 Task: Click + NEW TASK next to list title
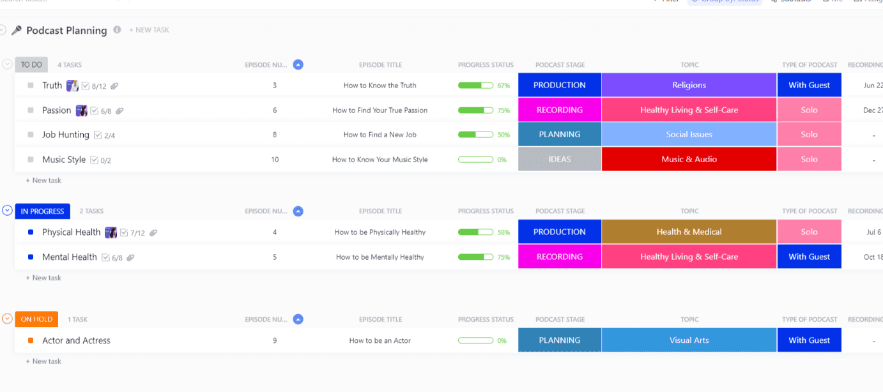149,30
